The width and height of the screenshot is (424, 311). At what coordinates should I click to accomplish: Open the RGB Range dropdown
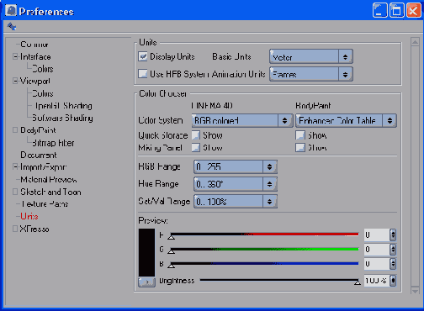coord(236,167)
